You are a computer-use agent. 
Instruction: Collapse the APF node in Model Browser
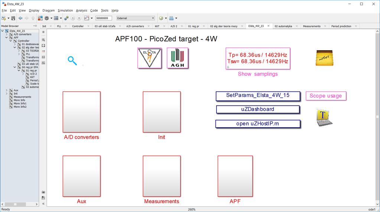[x=7, y=38]
